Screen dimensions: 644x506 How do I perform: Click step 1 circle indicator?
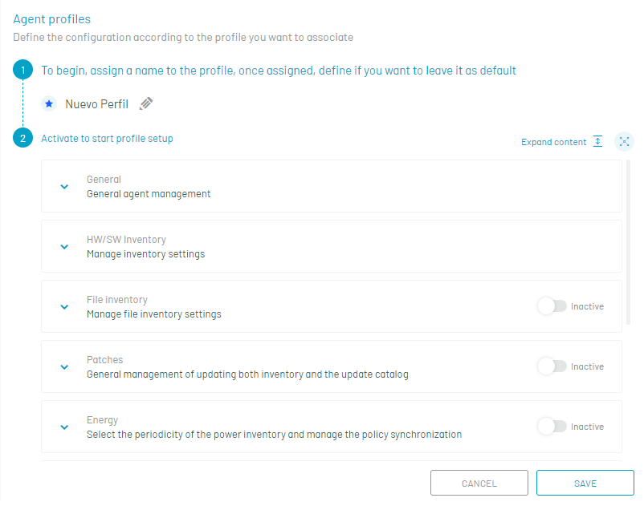[22, 70]
